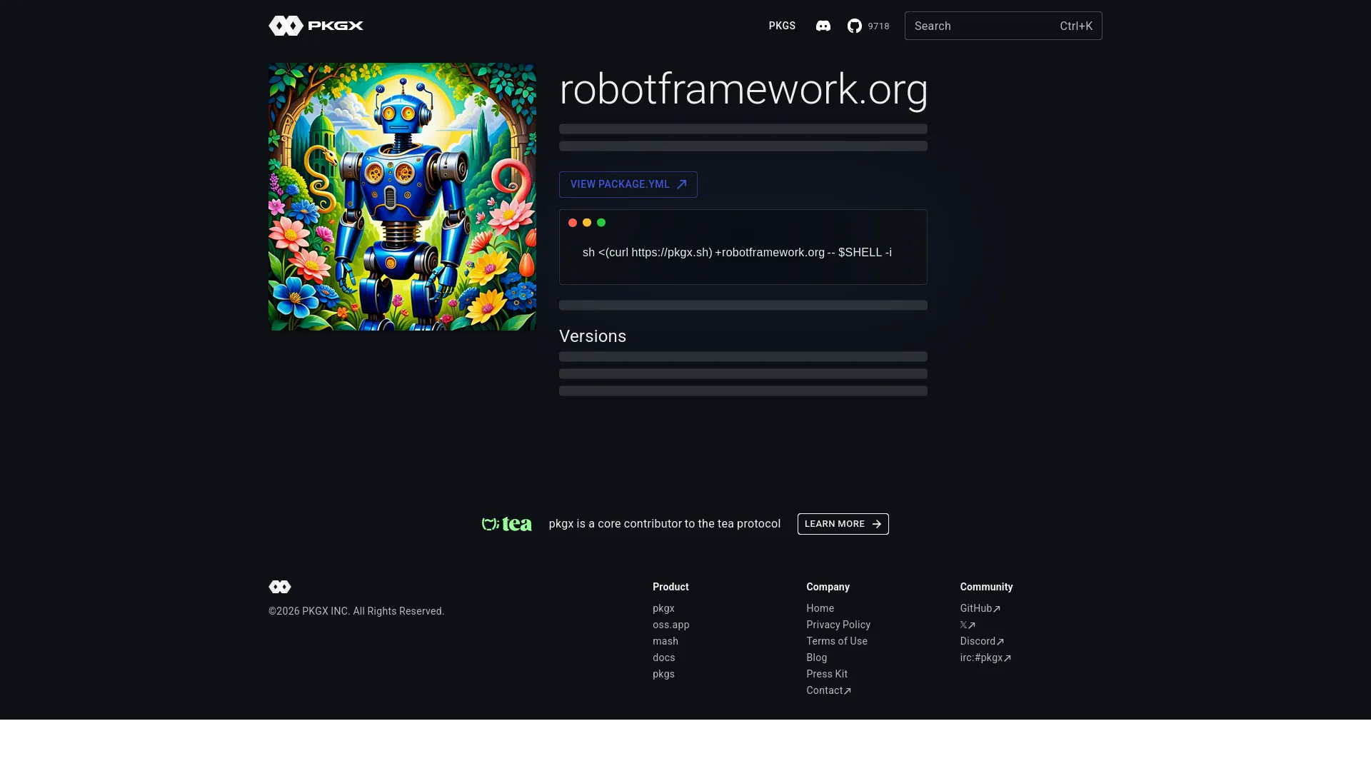Focus the Search input field
Screen dimensions: 1371x771
point(1003,26)
